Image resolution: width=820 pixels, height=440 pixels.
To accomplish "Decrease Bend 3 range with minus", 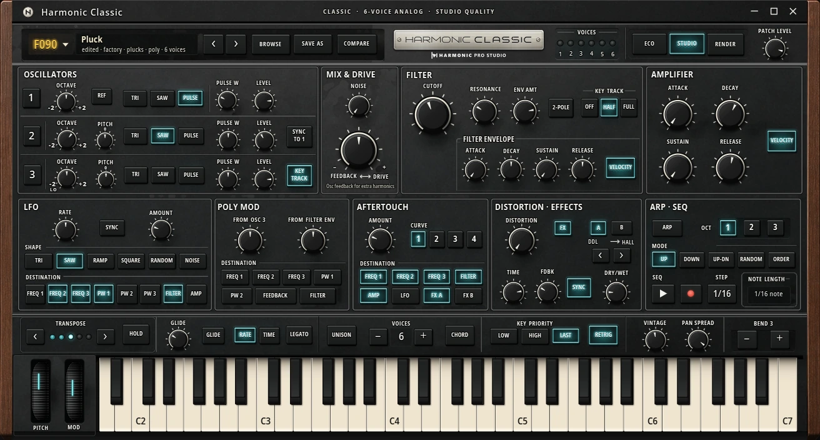I will pos(746,338).
